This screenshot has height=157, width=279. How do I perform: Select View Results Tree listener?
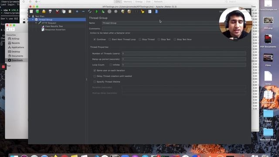(x=54, y=26)
